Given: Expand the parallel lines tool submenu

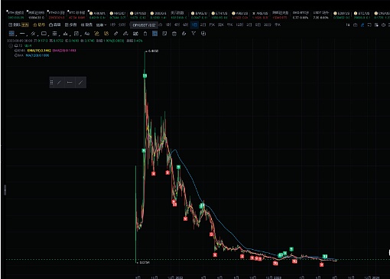Looking at the screenshot, I should tap(37, 35).
